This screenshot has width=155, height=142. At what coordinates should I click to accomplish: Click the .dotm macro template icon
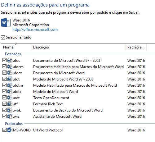(10, 85)
